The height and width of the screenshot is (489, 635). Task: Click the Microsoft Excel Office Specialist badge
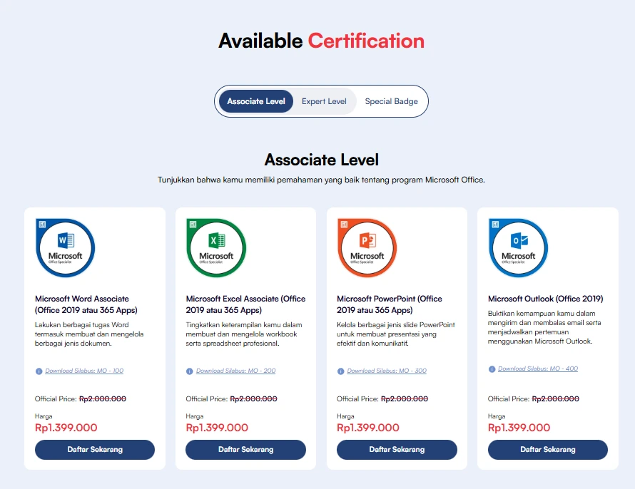[x=216, y=247]
